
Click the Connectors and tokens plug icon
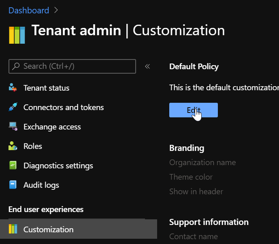pyautogui.click(x=13, y=107)
